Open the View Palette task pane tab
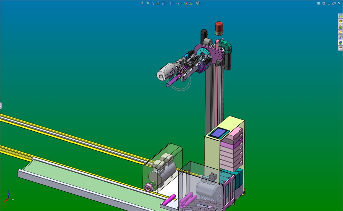Screen dimensions: 343x211 pyautogui.click(x=340, y=37)
